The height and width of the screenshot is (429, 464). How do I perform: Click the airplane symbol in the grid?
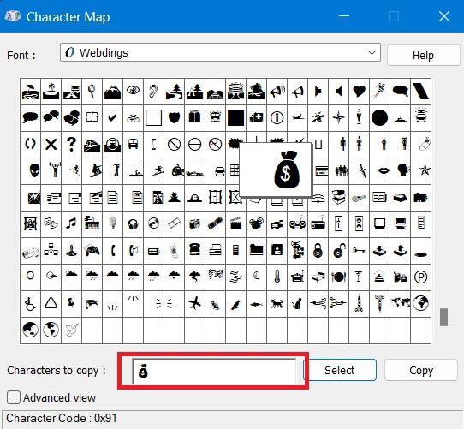click(x=194, y=303)
